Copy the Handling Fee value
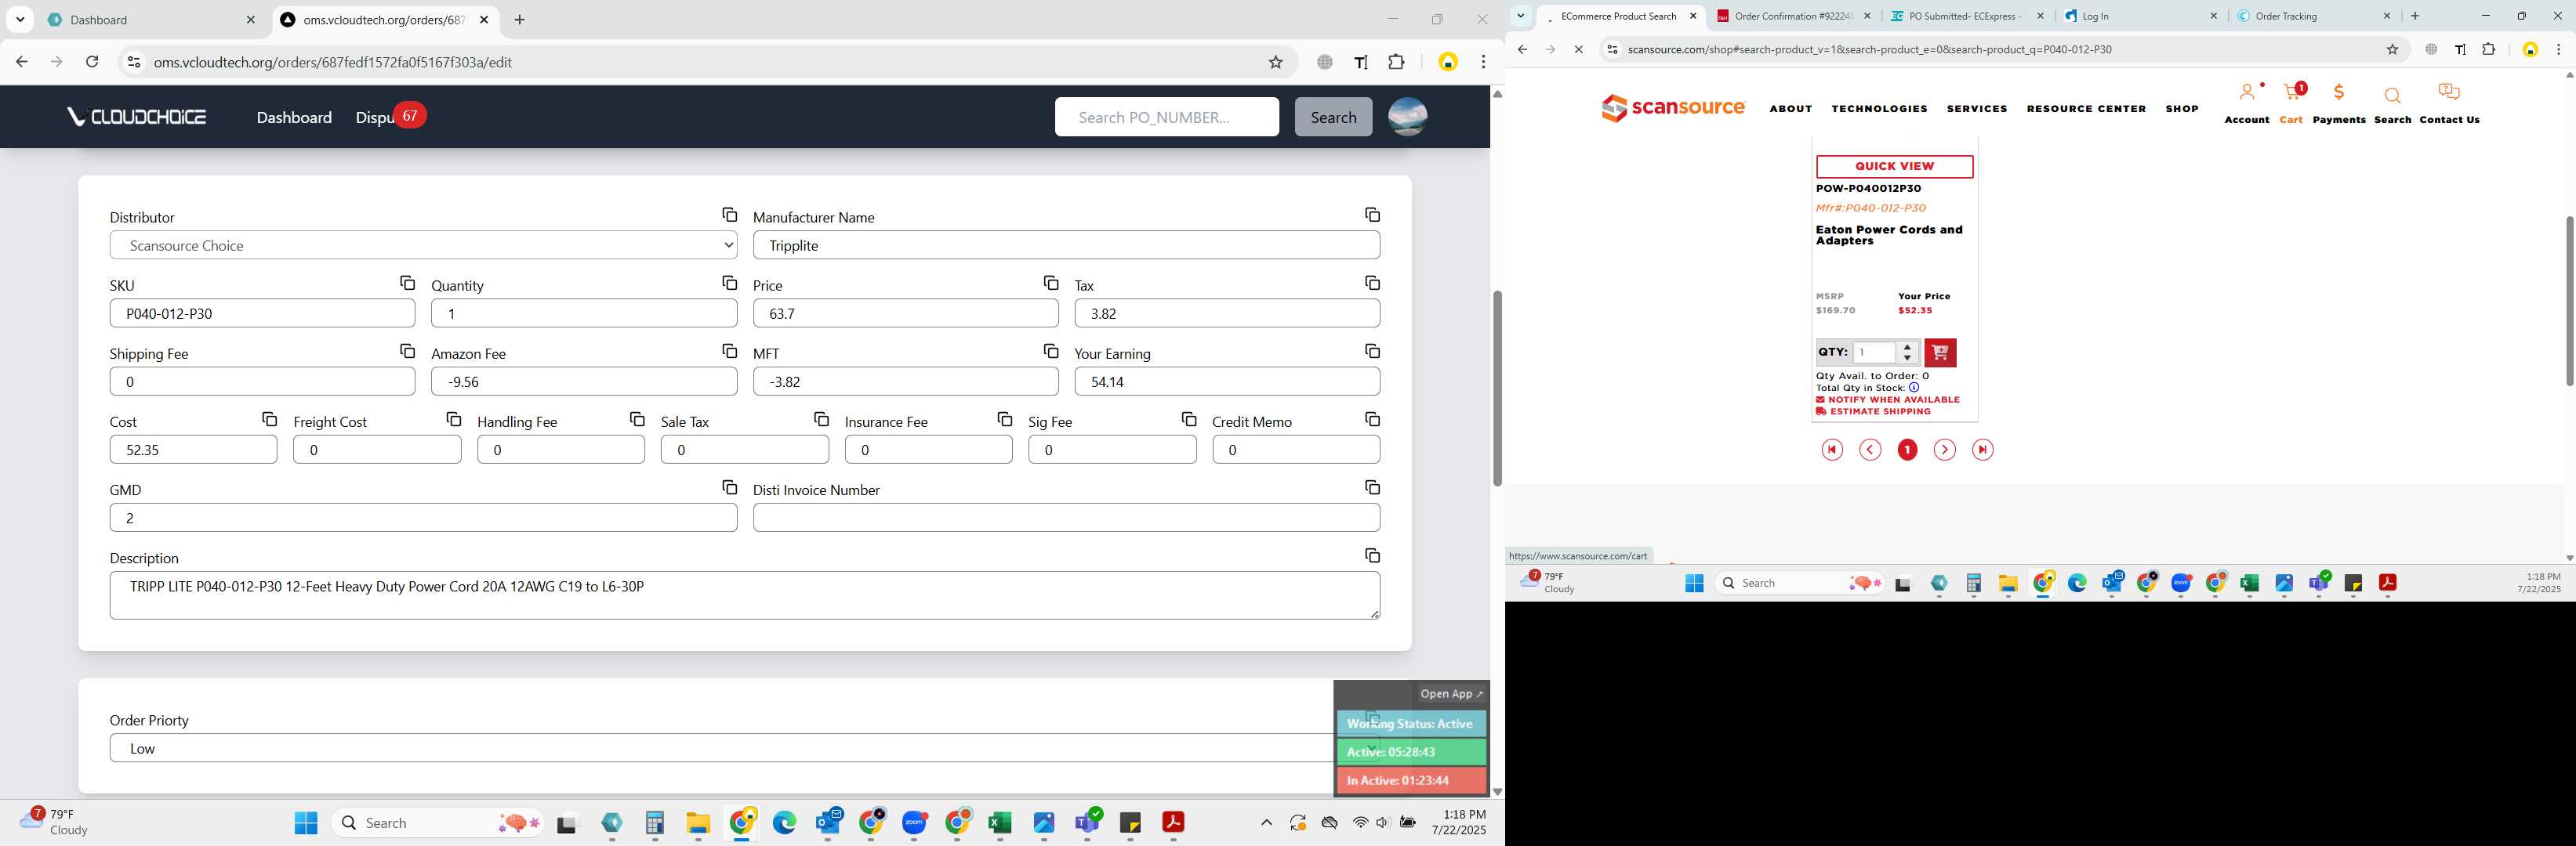Viewport: 2576px width, 846px height. (x=637, y=418)
